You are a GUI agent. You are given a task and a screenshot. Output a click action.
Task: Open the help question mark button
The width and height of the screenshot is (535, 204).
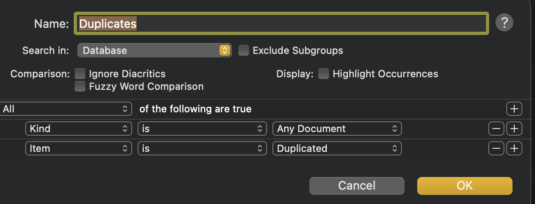pyautogui.click(x=504, y=22)
